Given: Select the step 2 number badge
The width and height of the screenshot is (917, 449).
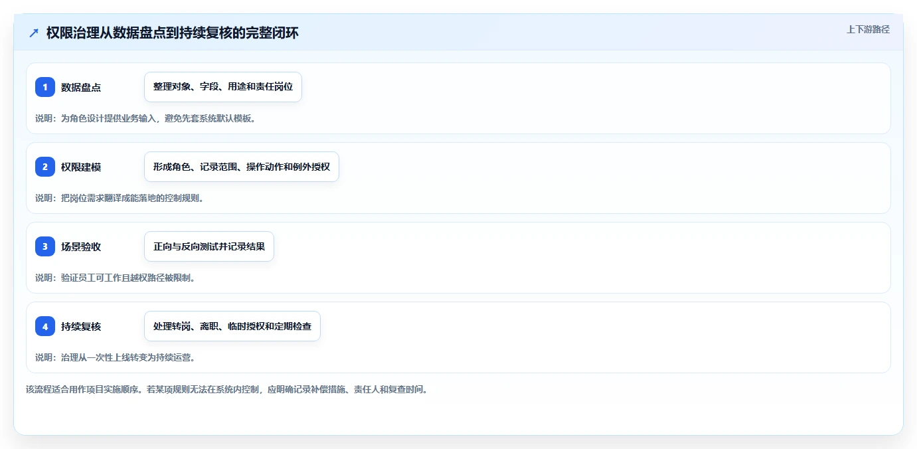Looking at the screenshot, I should [x=45, y=167].
